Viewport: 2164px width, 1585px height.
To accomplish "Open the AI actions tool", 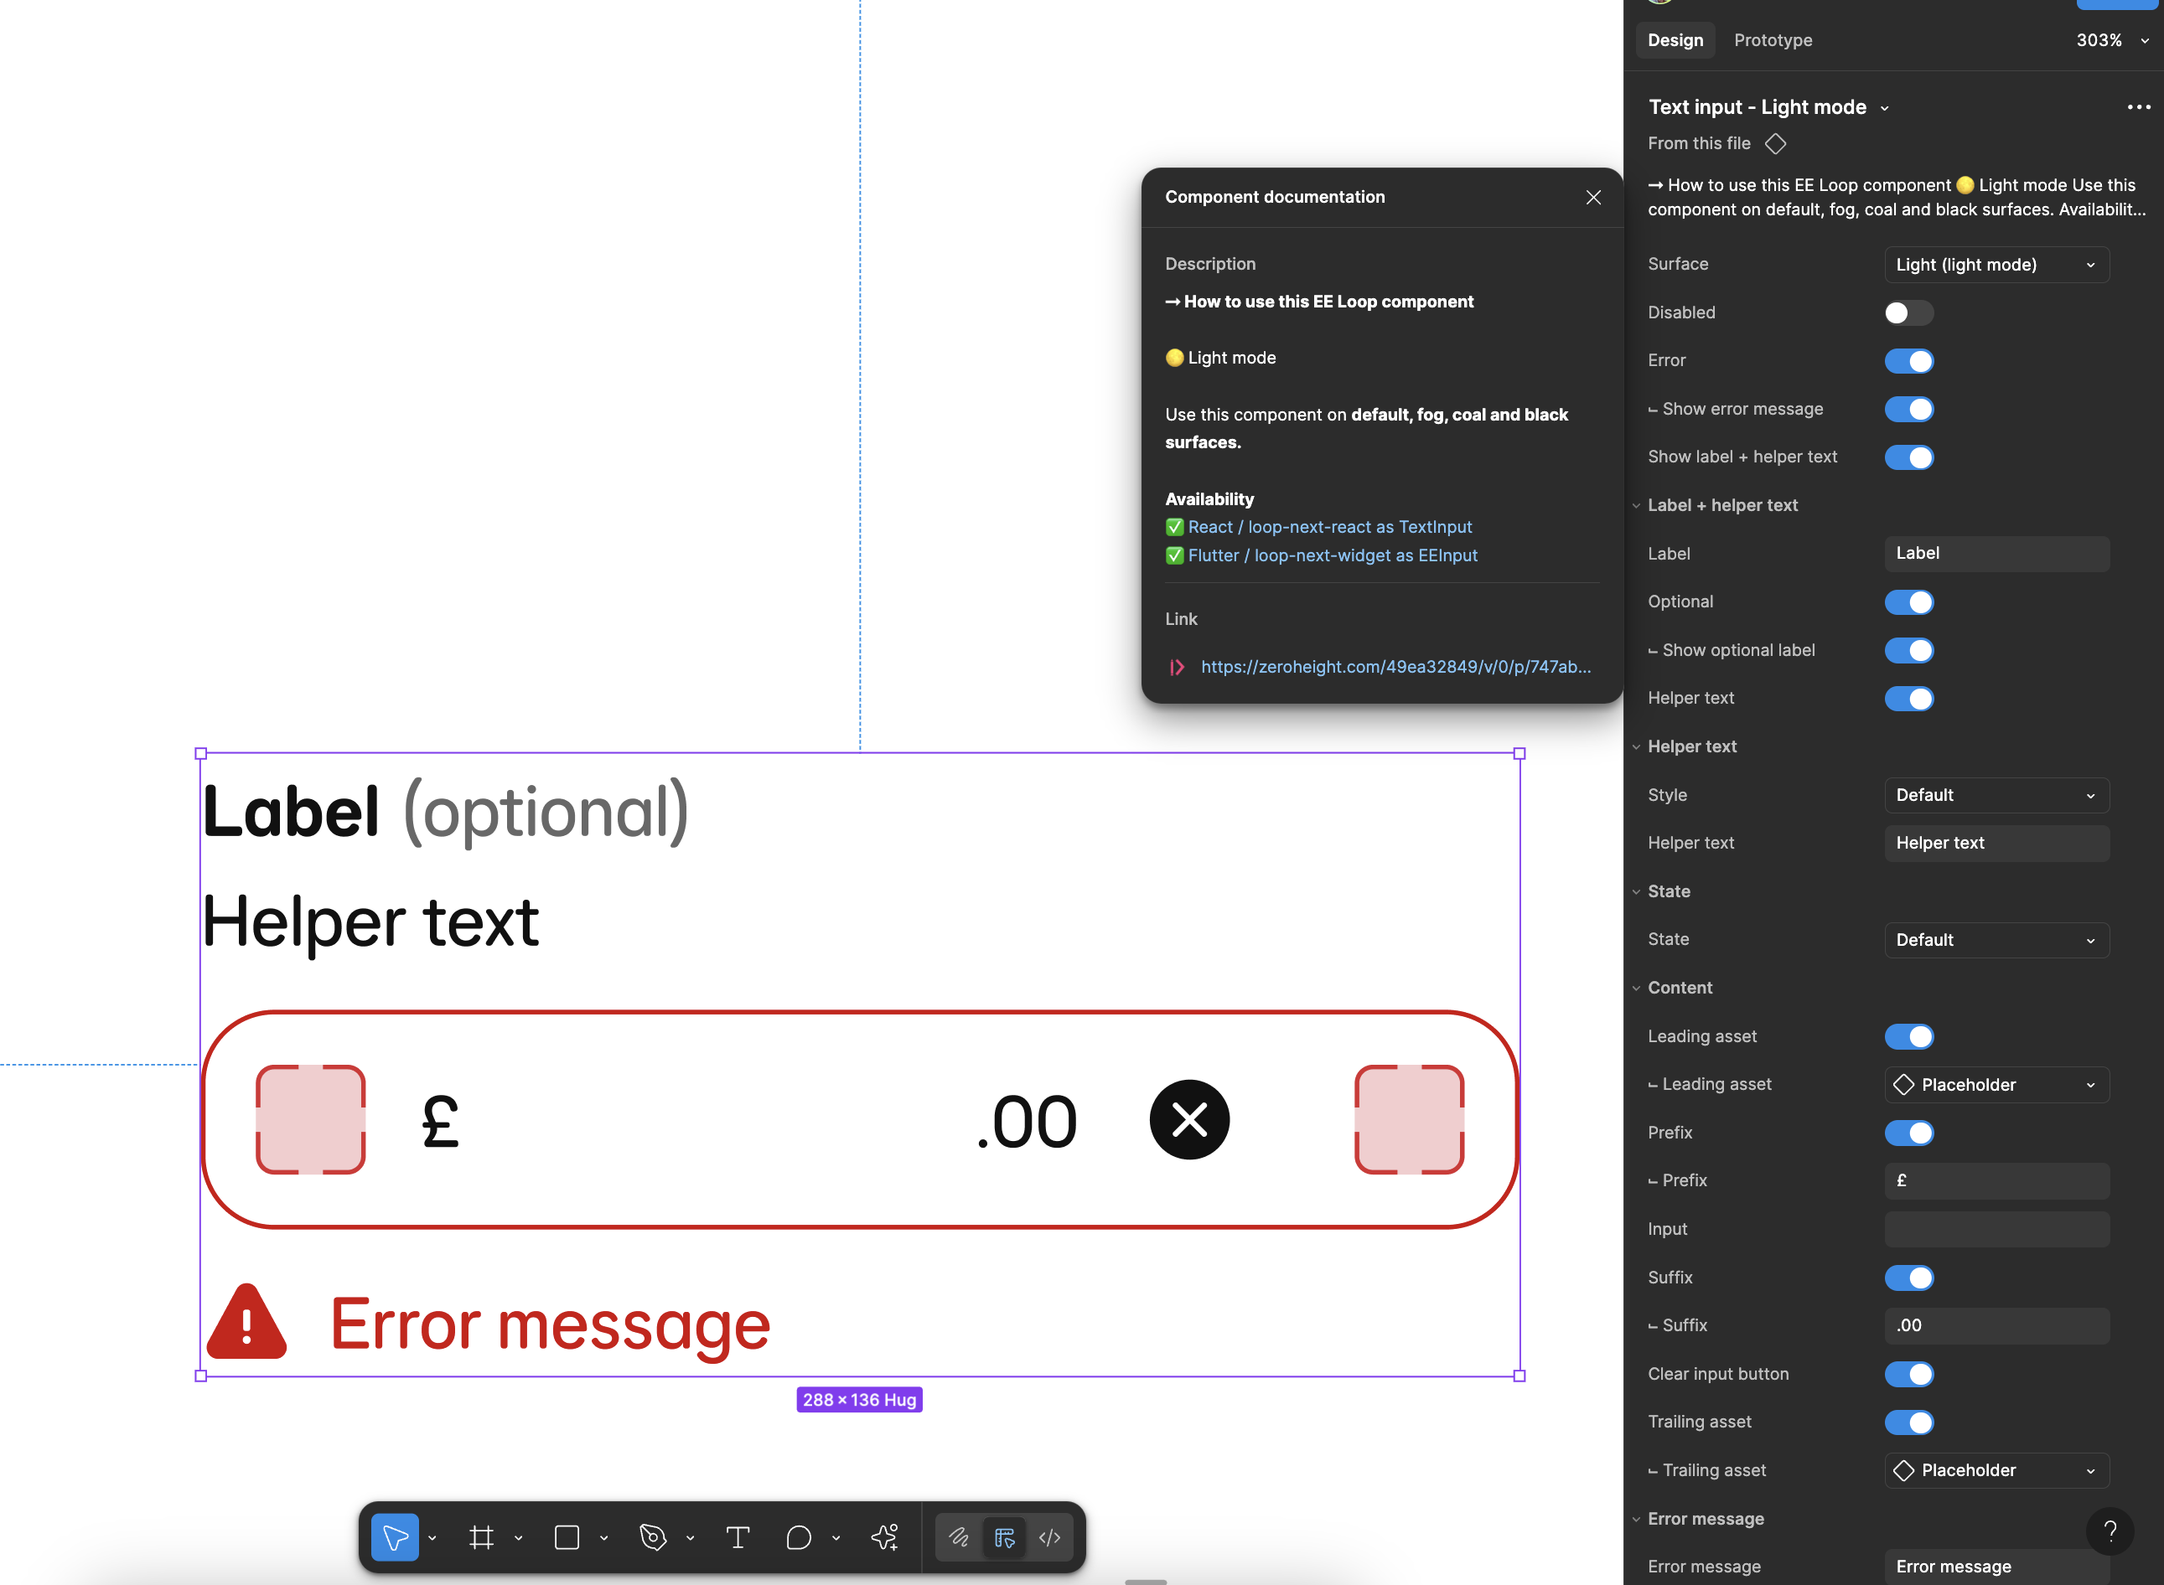I will pos(884,1538).
